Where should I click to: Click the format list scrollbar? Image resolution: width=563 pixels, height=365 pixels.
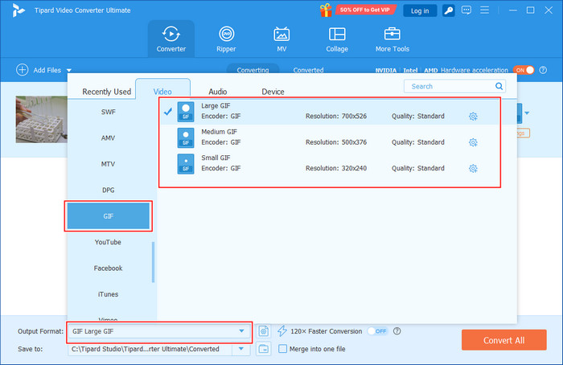154,262
